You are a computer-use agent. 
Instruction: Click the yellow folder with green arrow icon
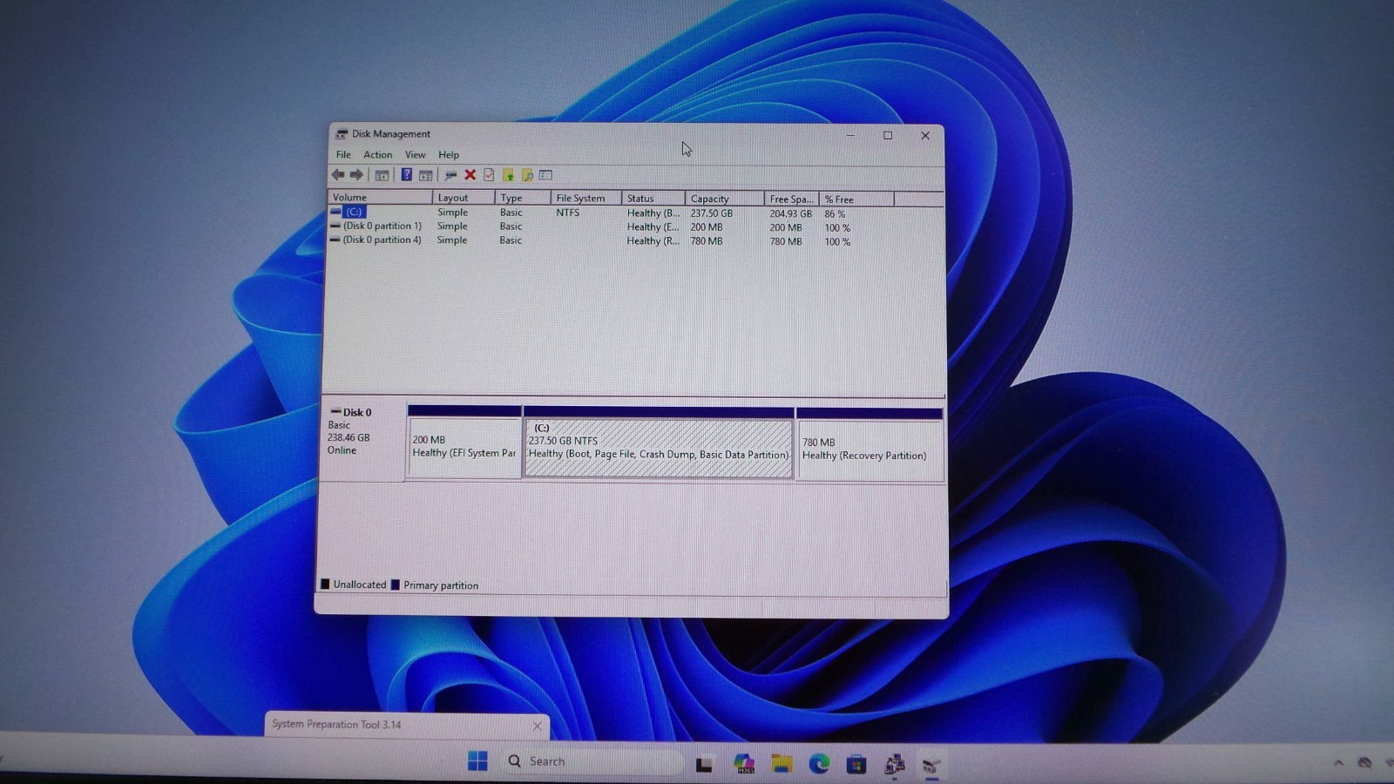click(508, 175)
